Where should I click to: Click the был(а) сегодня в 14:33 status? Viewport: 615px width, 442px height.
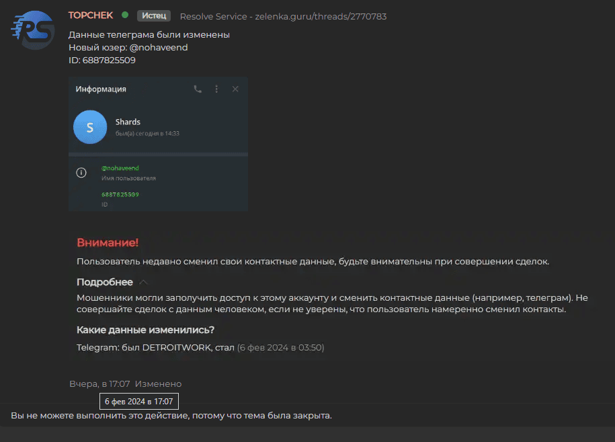(x=147, y=133)
